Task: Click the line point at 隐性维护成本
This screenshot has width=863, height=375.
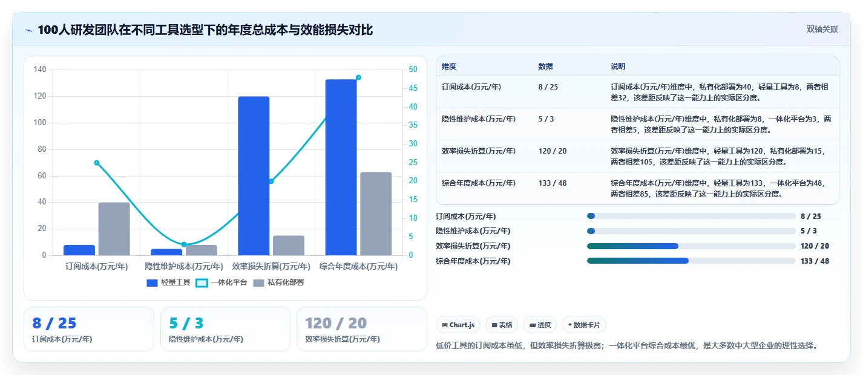Action: (184, 244)
